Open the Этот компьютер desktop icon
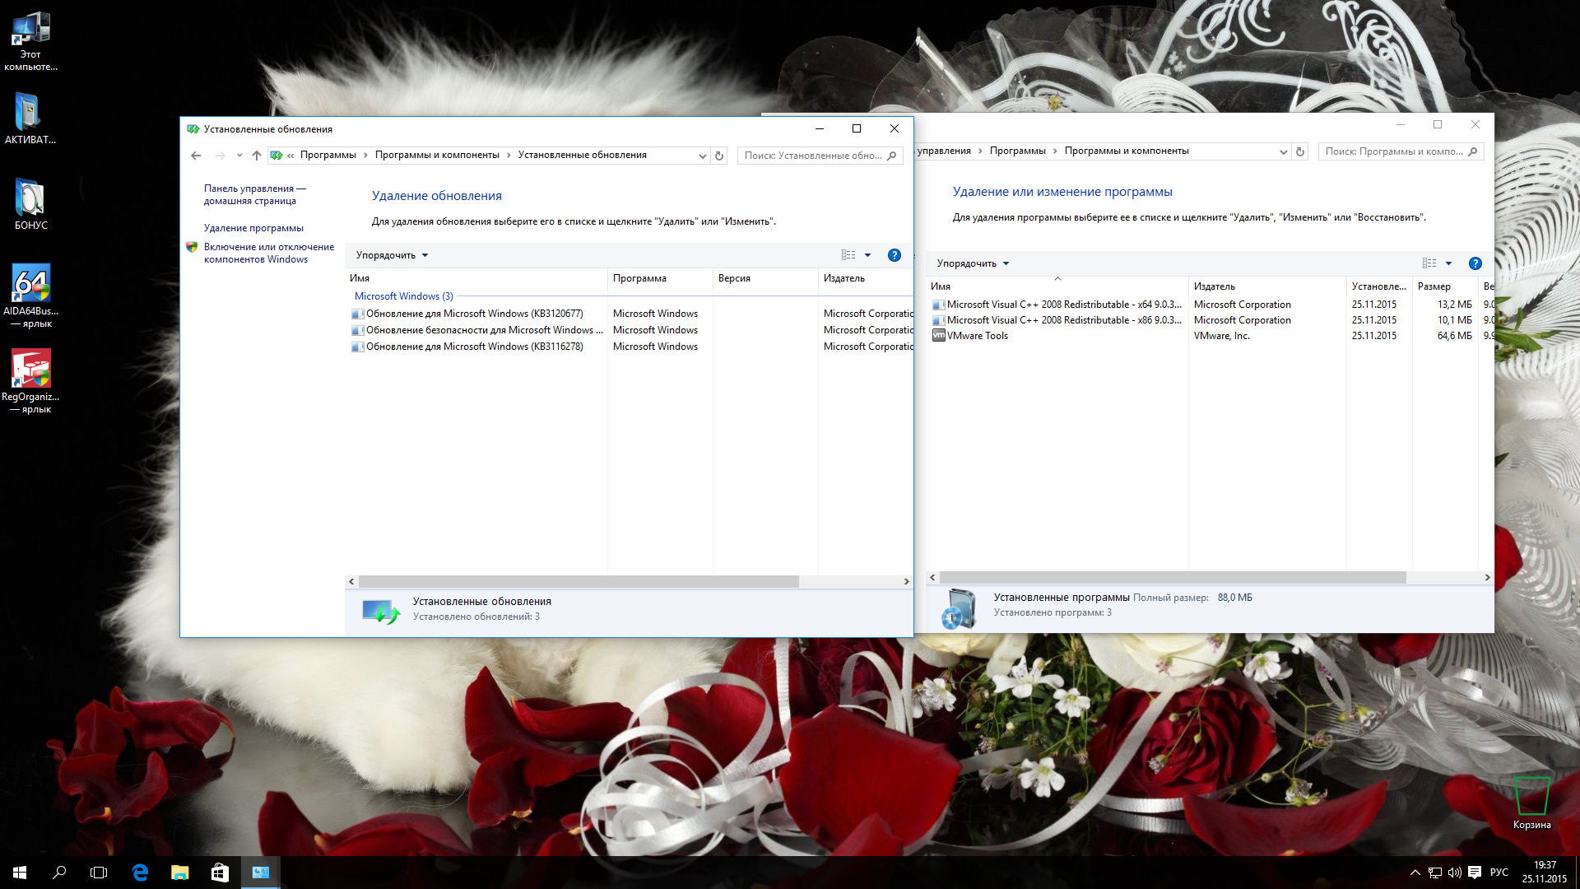 [30, 41]
